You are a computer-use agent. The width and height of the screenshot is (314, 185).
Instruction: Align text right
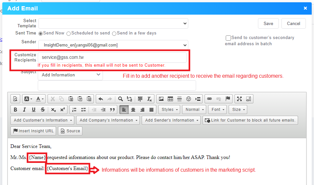coord(142,110)
